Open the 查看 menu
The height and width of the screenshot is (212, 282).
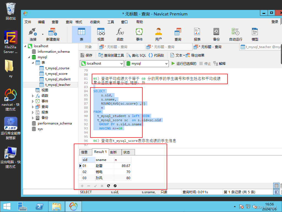55,22
